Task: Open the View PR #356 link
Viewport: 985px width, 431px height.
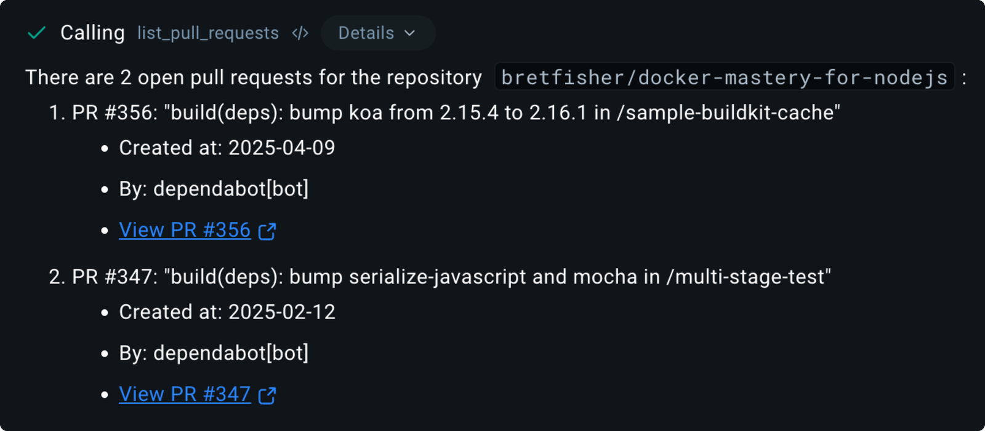Action: coord(185,230)
